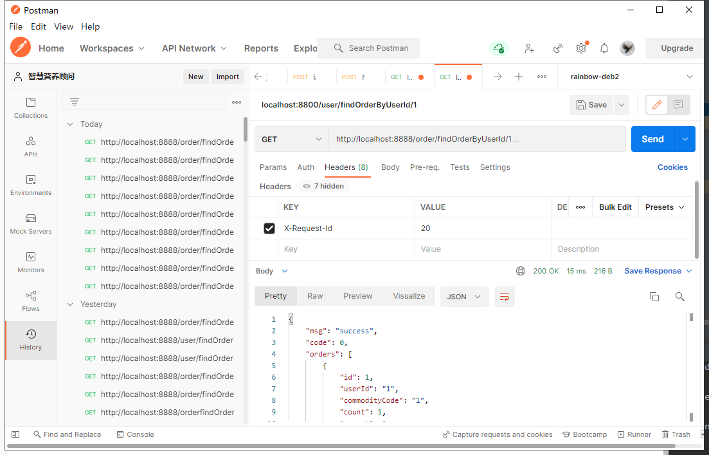Image resolution: width=709 pixels, height=455 pixels.
Task: Switch to the pencil edit view icon
Action: point(657,105)
